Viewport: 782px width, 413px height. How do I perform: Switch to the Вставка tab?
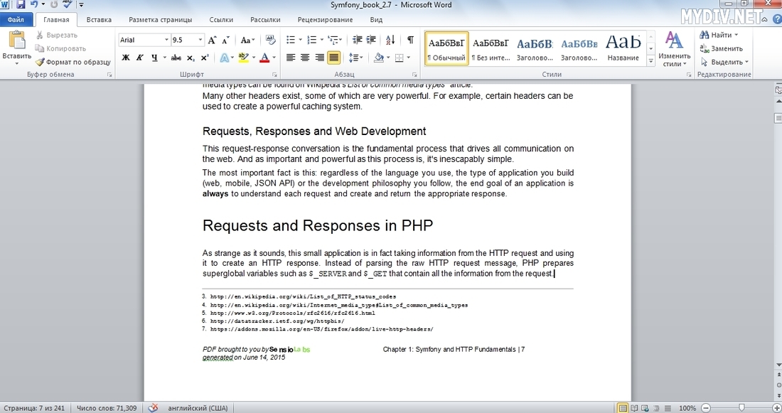(x=99, y=20)
